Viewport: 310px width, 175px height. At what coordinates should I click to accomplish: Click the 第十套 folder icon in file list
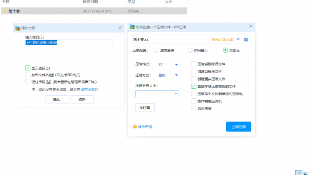tap(5, 11)
